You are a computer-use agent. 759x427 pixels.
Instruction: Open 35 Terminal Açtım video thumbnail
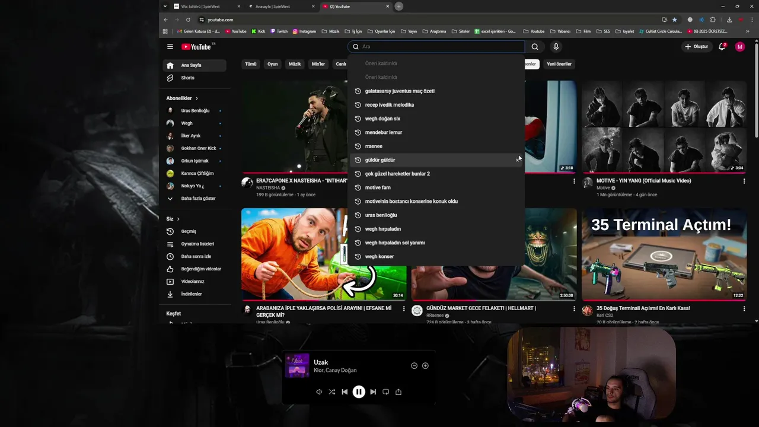(x=664, y=254)
